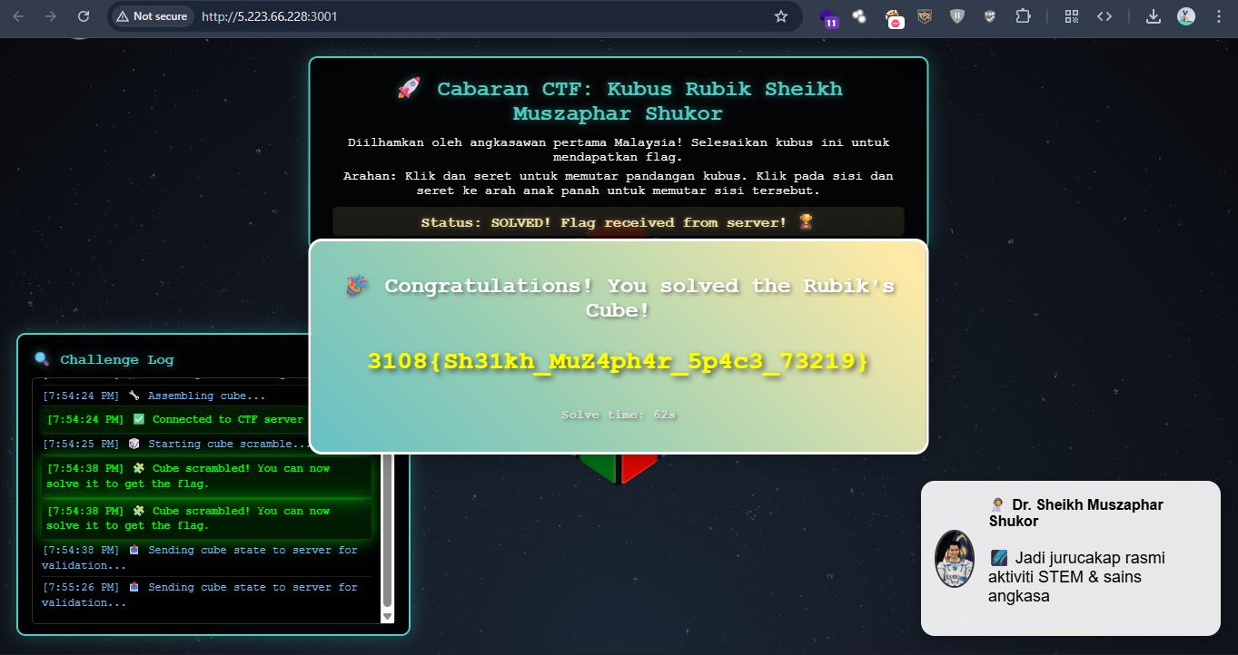Click the code brackets extension icon

pyautogui.click(x=1104, y=16)
